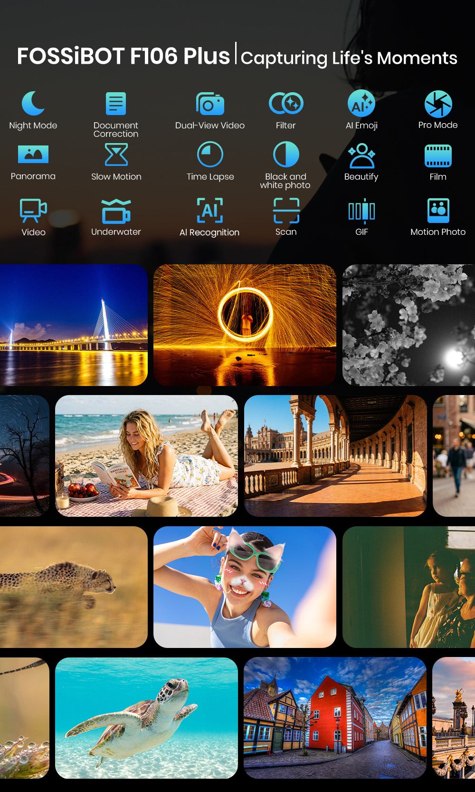Screen dimensions: 475x792
Task: Open the woman reading on beach photo
Action: tap(146, 456)
